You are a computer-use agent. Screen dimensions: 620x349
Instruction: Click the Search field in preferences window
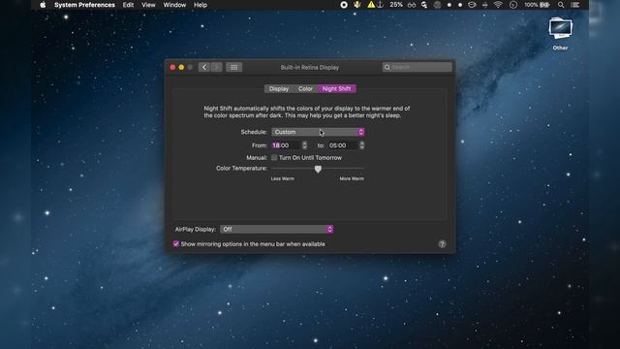click(418, 67)
